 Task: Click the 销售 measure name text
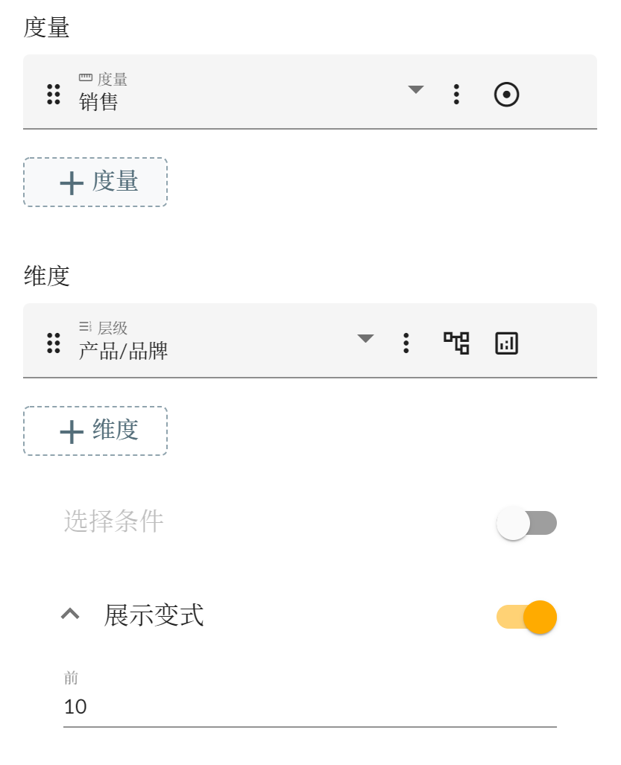coord(99,102)
